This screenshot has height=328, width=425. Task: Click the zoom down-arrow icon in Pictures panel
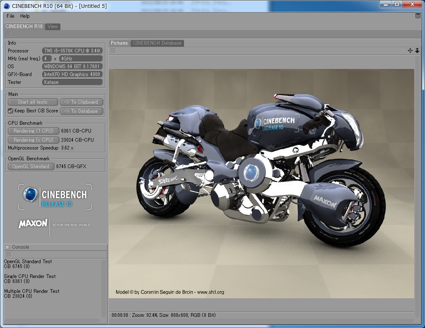pos(417,50)
